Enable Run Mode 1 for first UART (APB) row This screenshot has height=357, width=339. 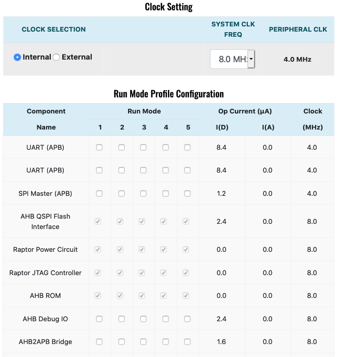100,148
